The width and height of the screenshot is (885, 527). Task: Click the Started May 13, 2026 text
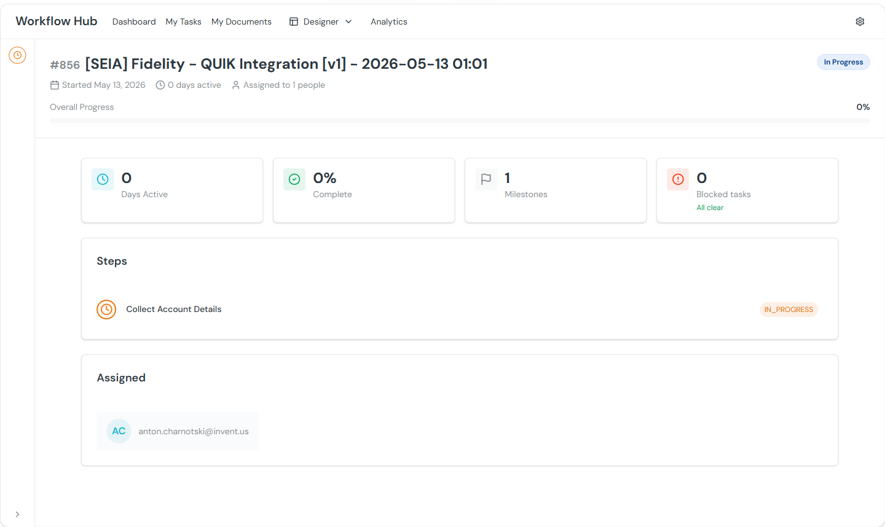104,85
